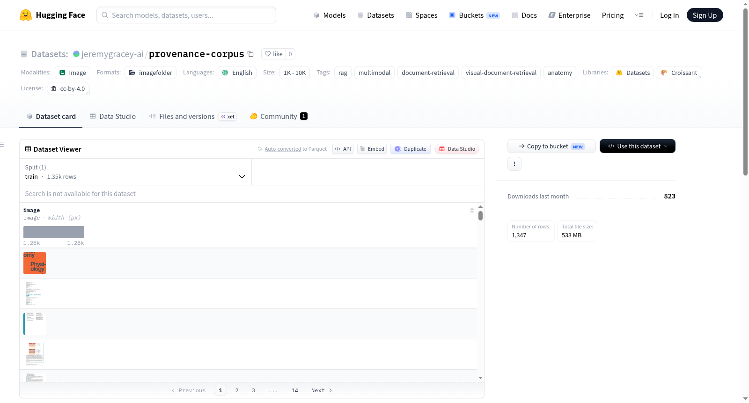Expand the Split train dropdown

tap(135, 172)
